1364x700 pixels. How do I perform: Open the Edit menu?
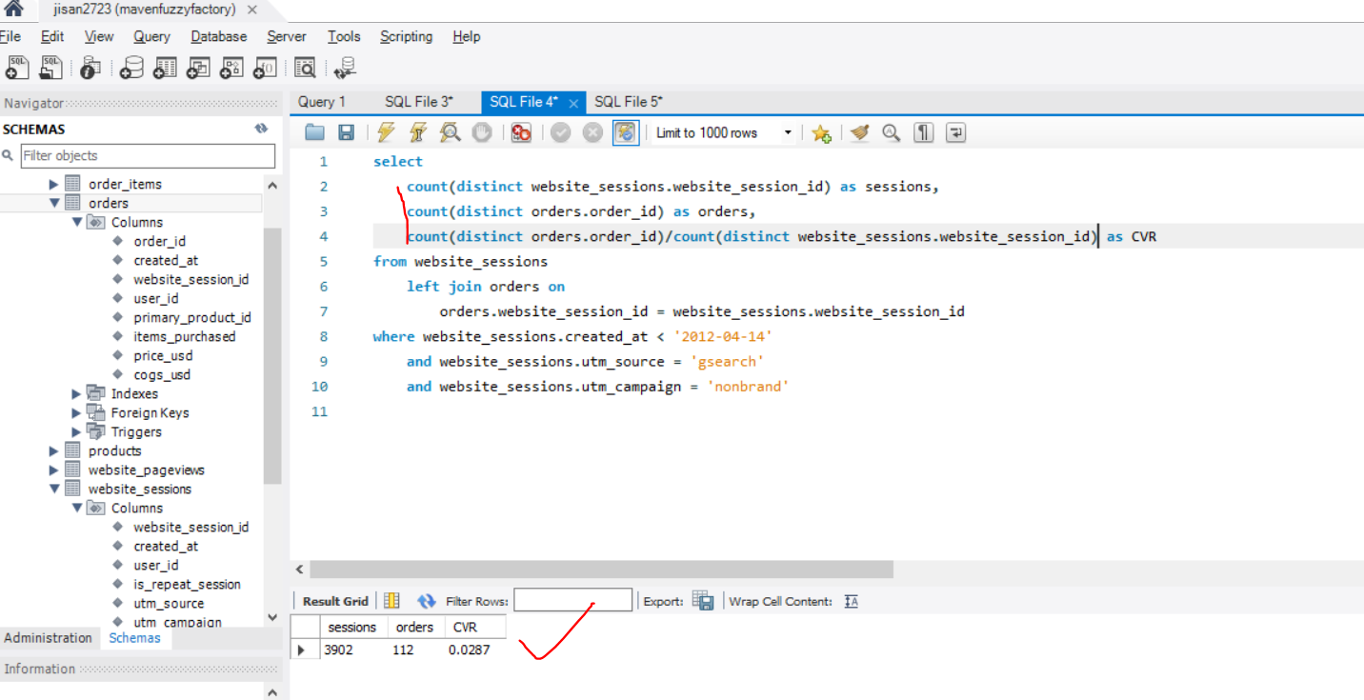click(x=52, y=36)
